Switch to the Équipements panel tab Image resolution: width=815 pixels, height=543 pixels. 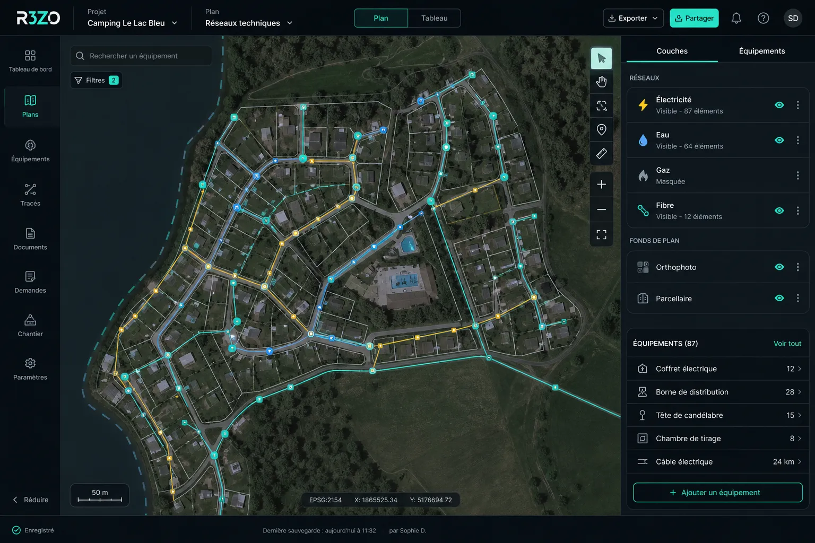(x=761, y=51)
